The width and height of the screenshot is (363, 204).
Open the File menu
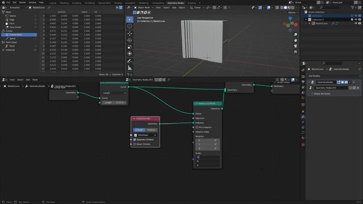(9, 2)
